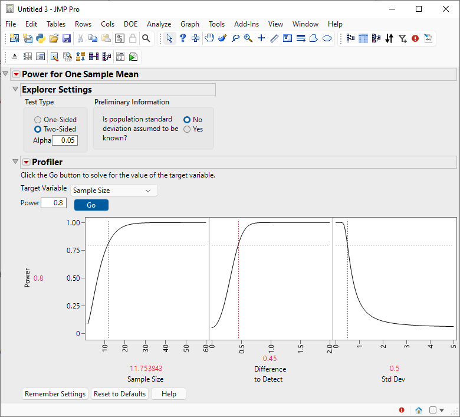Select the Arrow cursor tool
Screen dimensions: 460x417
pos(169,38)
